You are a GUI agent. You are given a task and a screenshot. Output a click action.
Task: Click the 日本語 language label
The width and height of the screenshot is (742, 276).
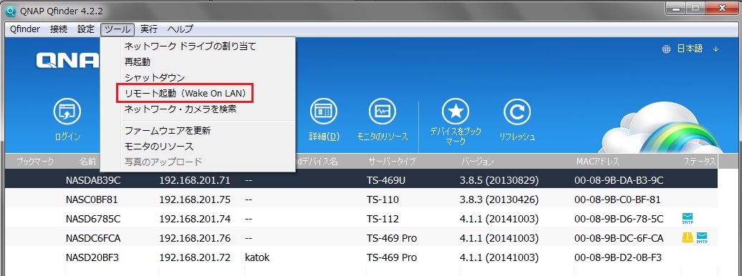point(690,49)
